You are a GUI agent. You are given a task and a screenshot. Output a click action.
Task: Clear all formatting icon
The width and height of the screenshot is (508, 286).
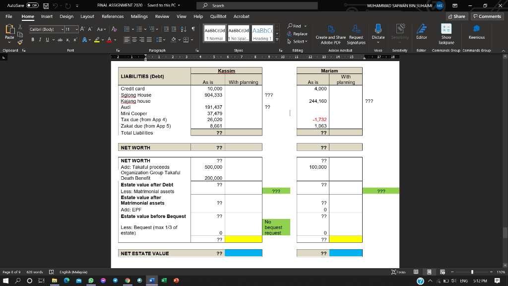pos(114,29)
